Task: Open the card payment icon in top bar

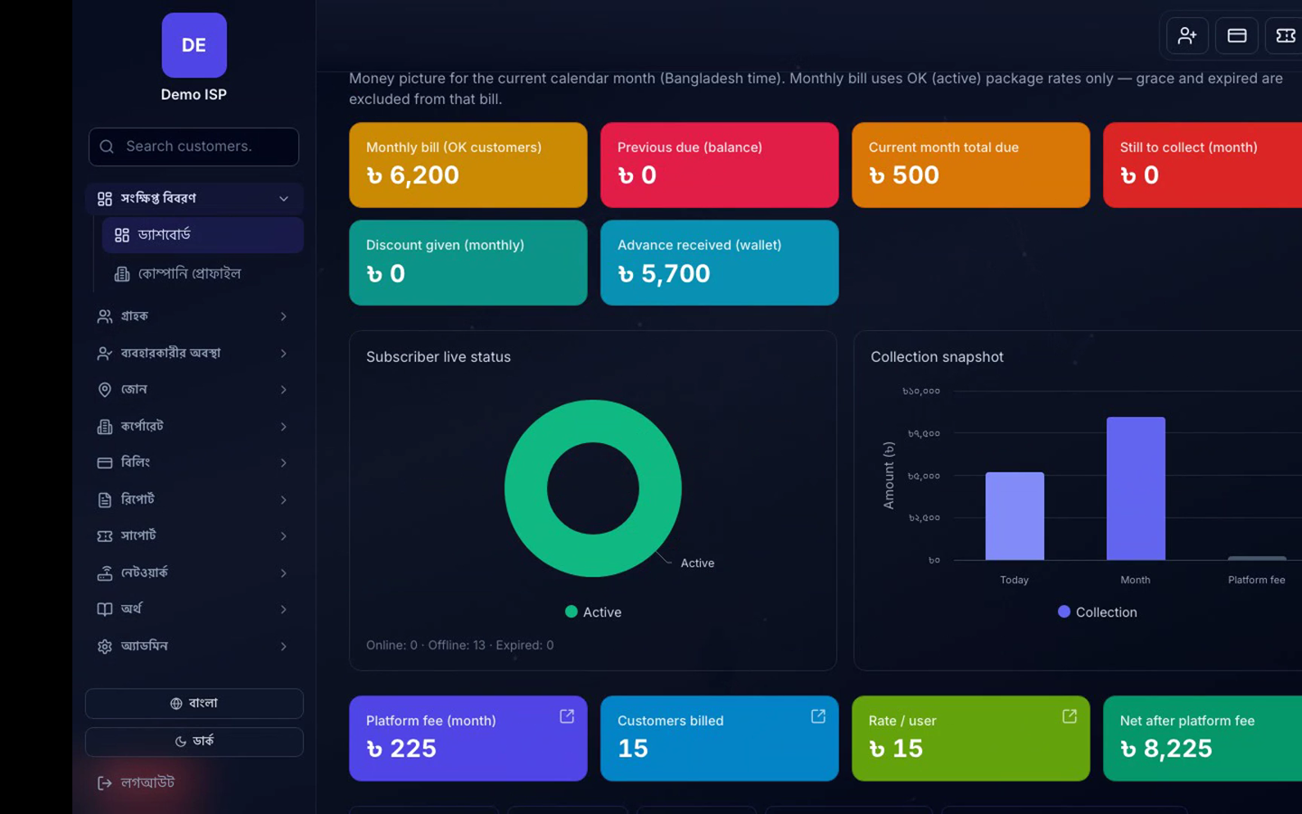Action: point(1237,36)
